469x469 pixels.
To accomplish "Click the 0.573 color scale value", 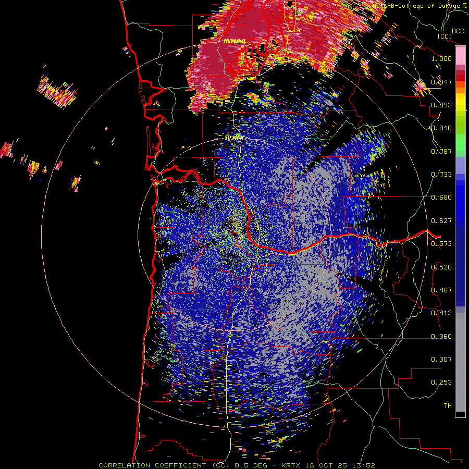I will 441,244.
